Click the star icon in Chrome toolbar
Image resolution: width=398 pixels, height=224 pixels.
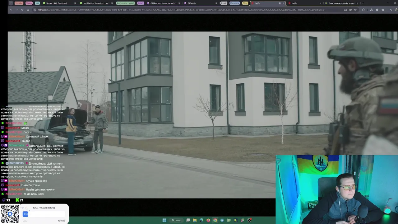click(377, 10)
